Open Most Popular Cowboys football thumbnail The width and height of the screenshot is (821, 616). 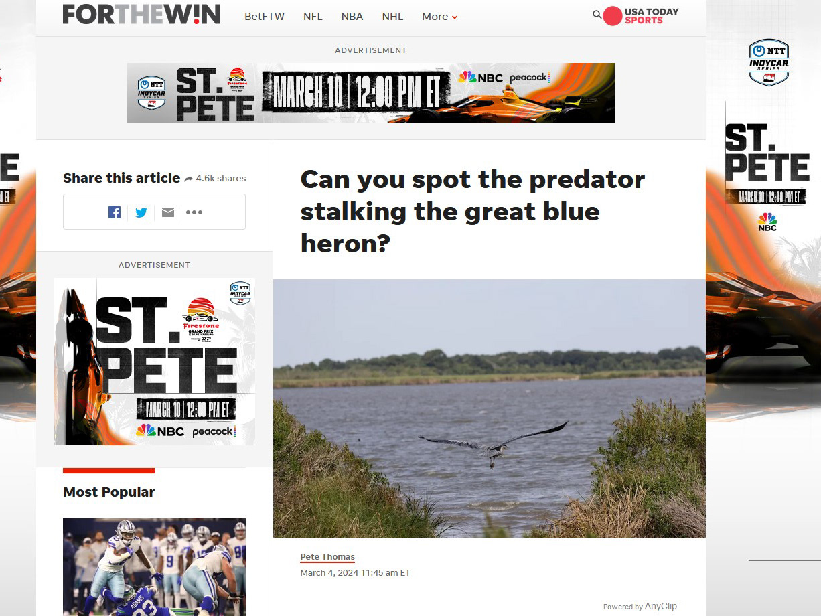[154, 567]
